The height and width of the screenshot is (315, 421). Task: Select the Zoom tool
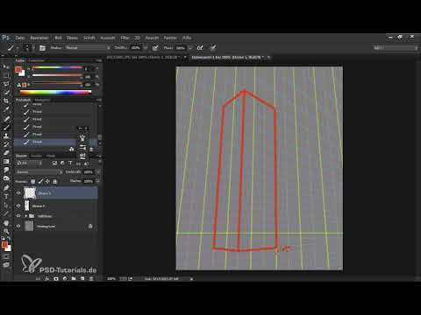coord(6,232)
